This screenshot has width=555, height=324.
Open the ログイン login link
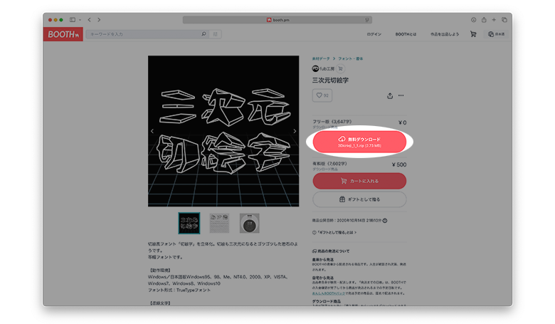pyautogui.click(x=374, y=34)
